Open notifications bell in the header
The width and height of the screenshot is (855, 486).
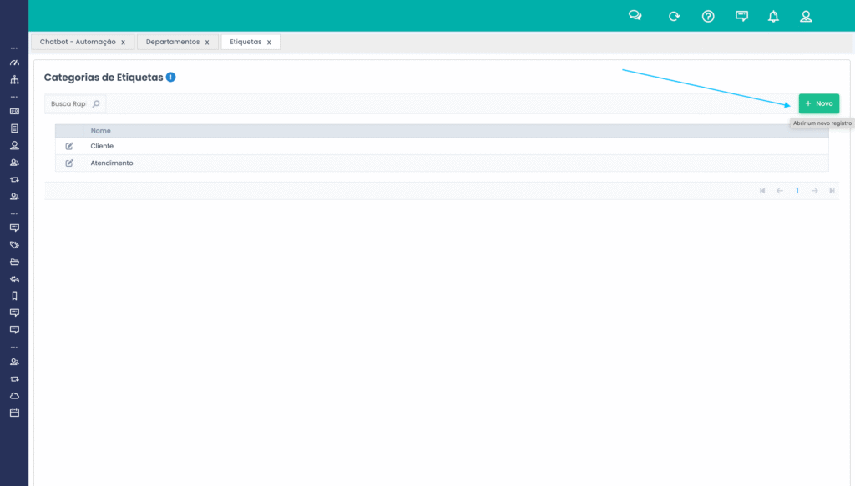(x=773, y=16)
